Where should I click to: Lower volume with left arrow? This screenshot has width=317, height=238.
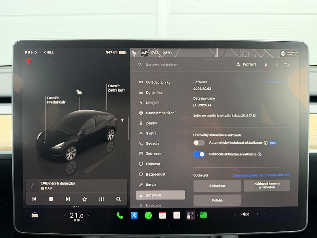[x=235, y=214]
